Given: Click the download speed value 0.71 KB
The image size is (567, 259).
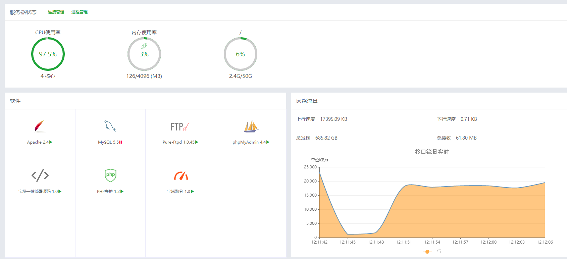Looking at the screenshot, I should click(x=469, y=119).
